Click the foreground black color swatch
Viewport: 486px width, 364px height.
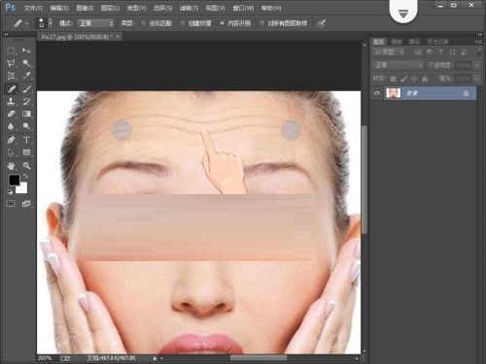(x=14, y=180)
